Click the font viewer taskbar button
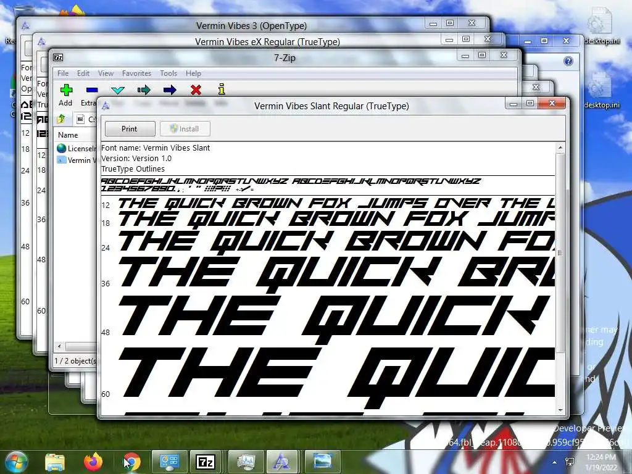This screenshot has height=474, width=632. (x=281, y=462)
